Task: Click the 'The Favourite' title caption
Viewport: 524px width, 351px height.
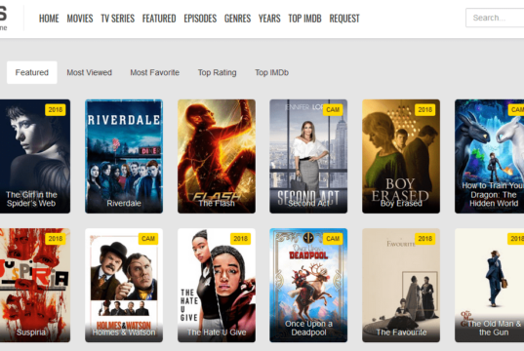Action: click(401, 331)
